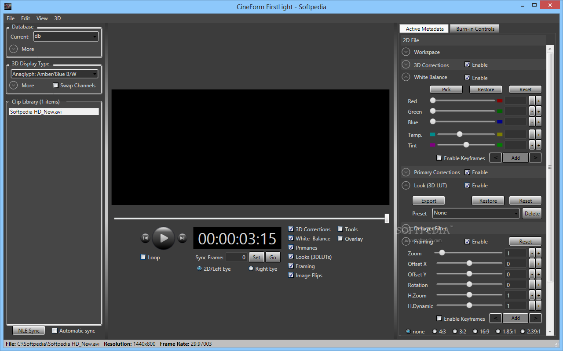Click the teal swatch next to Temp.
The image size is (563, 351).
(x=432, y=135)
